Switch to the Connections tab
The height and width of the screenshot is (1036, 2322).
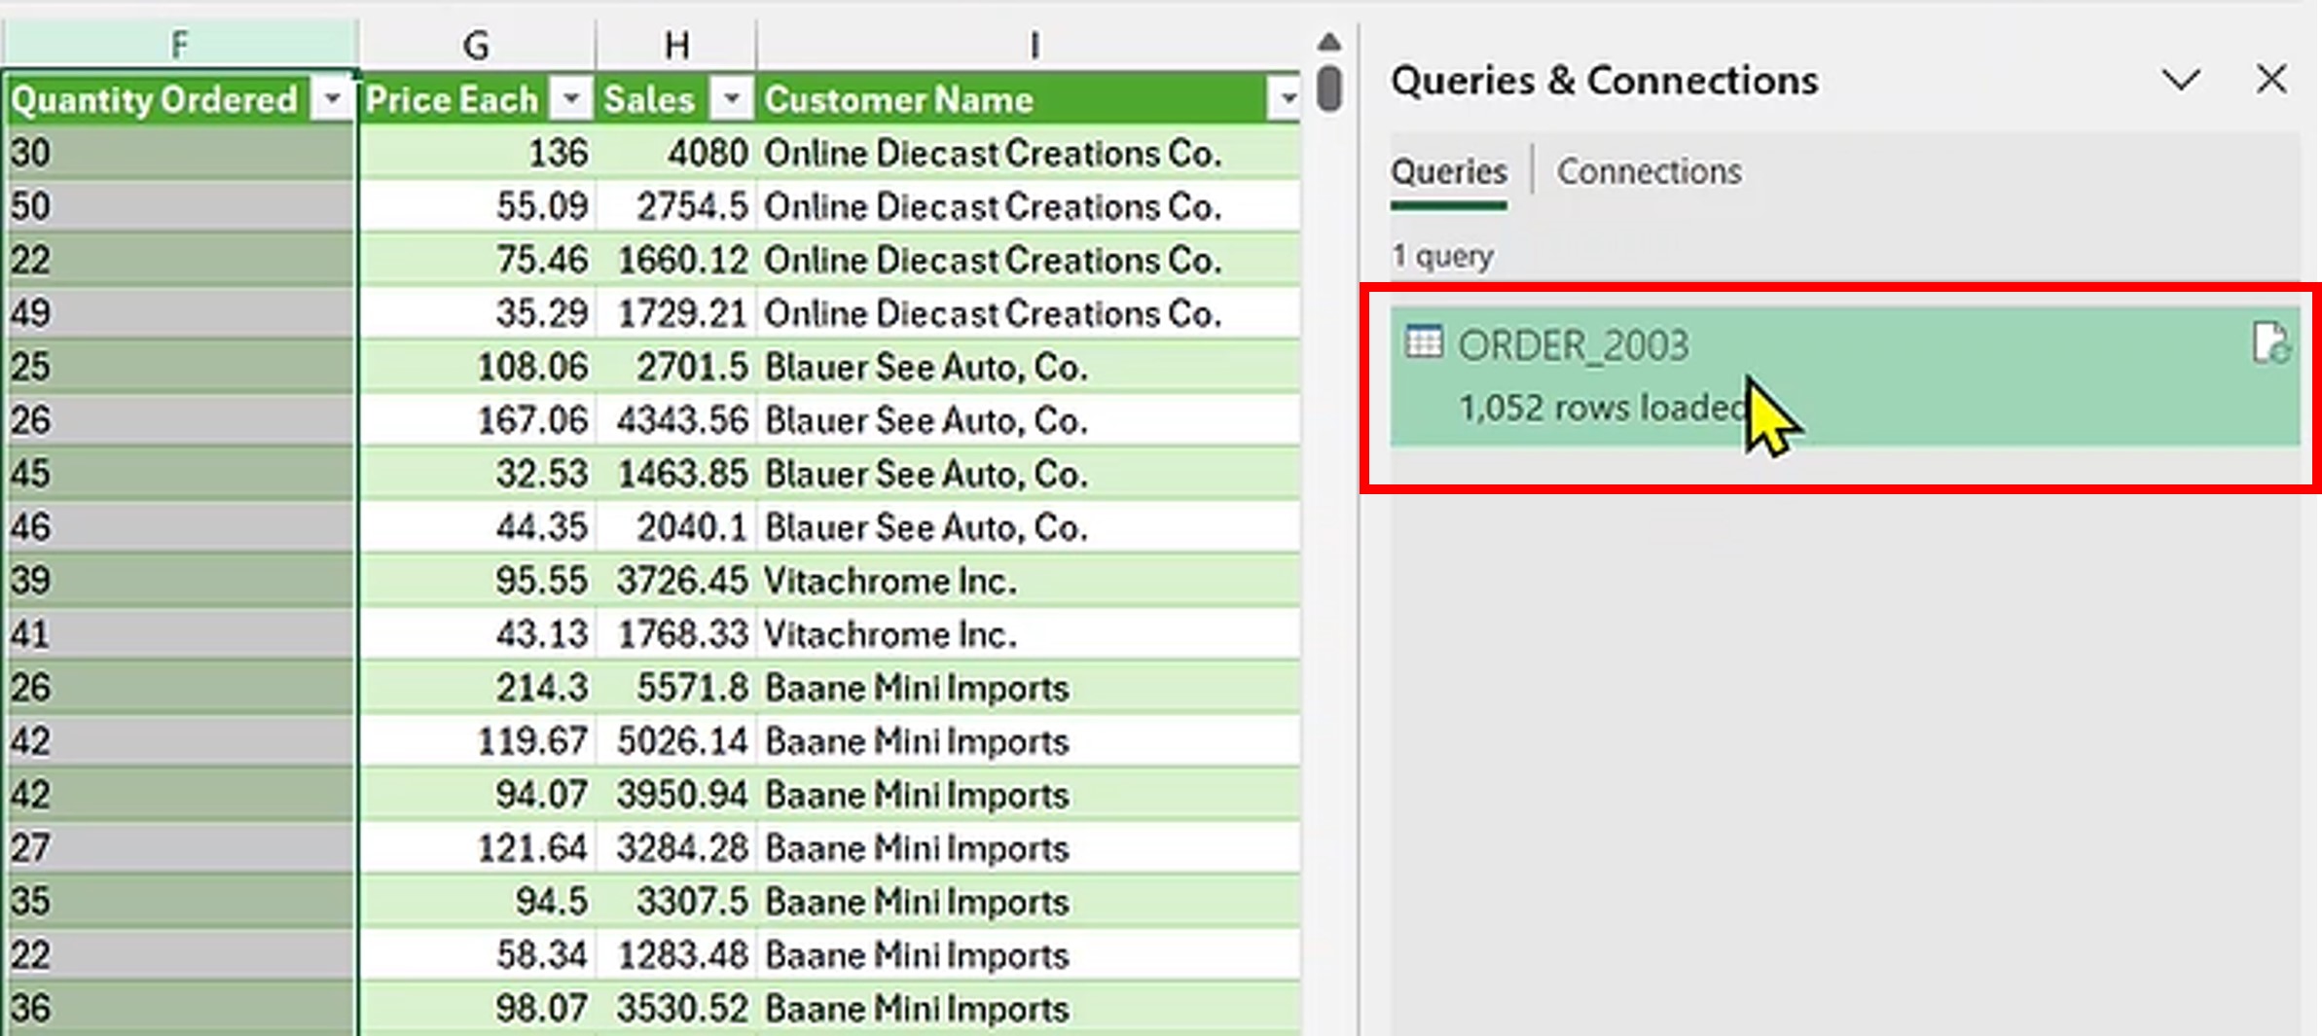(1649, 172)
